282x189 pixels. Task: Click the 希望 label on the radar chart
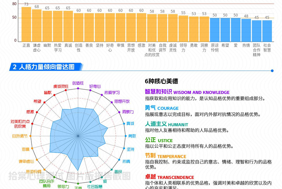click(x=37, y=101)
